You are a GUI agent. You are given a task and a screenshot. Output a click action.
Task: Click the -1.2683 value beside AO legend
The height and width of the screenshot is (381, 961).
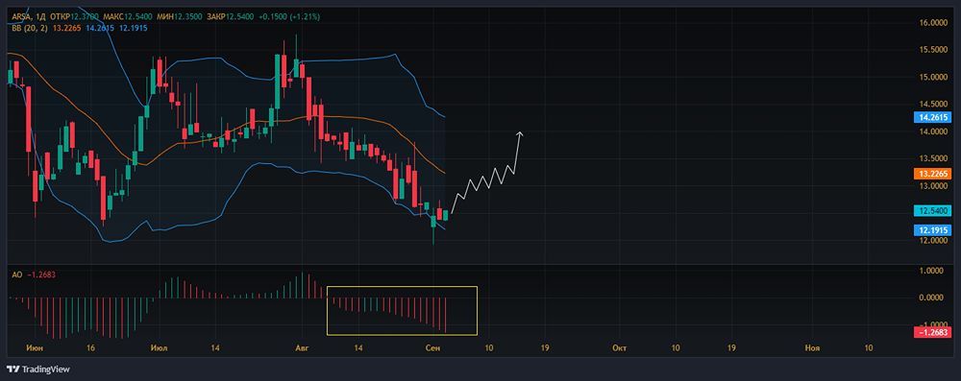41,274
